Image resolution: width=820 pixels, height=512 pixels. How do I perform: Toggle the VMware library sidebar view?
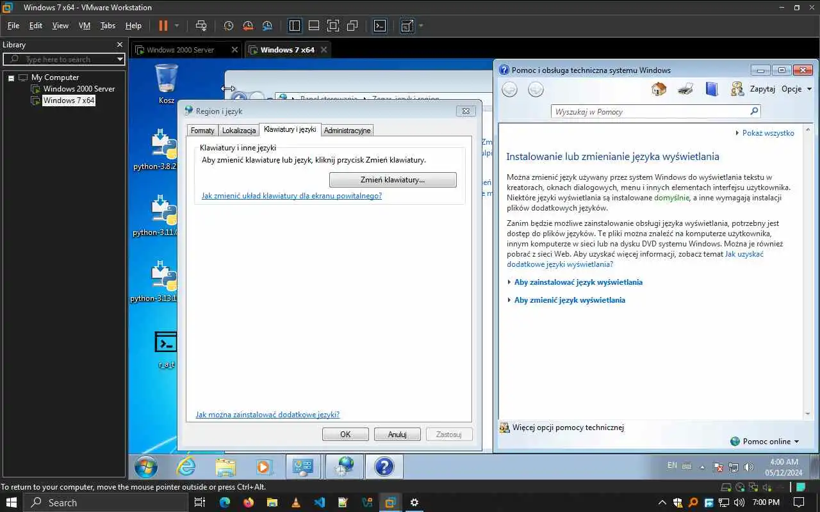tap(295, 26)
